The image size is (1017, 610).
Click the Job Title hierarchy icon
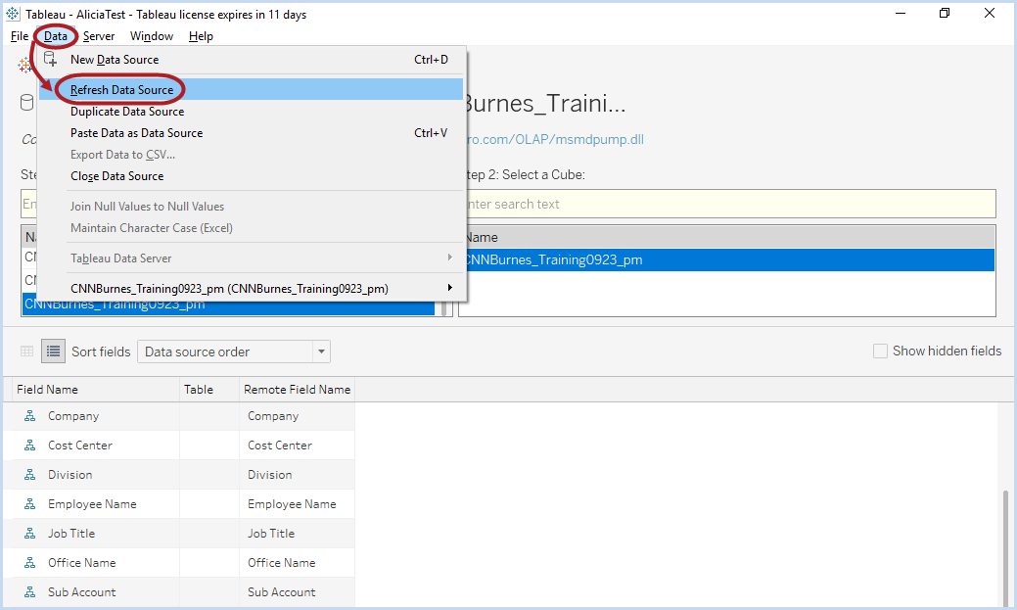tap(29, 534)
